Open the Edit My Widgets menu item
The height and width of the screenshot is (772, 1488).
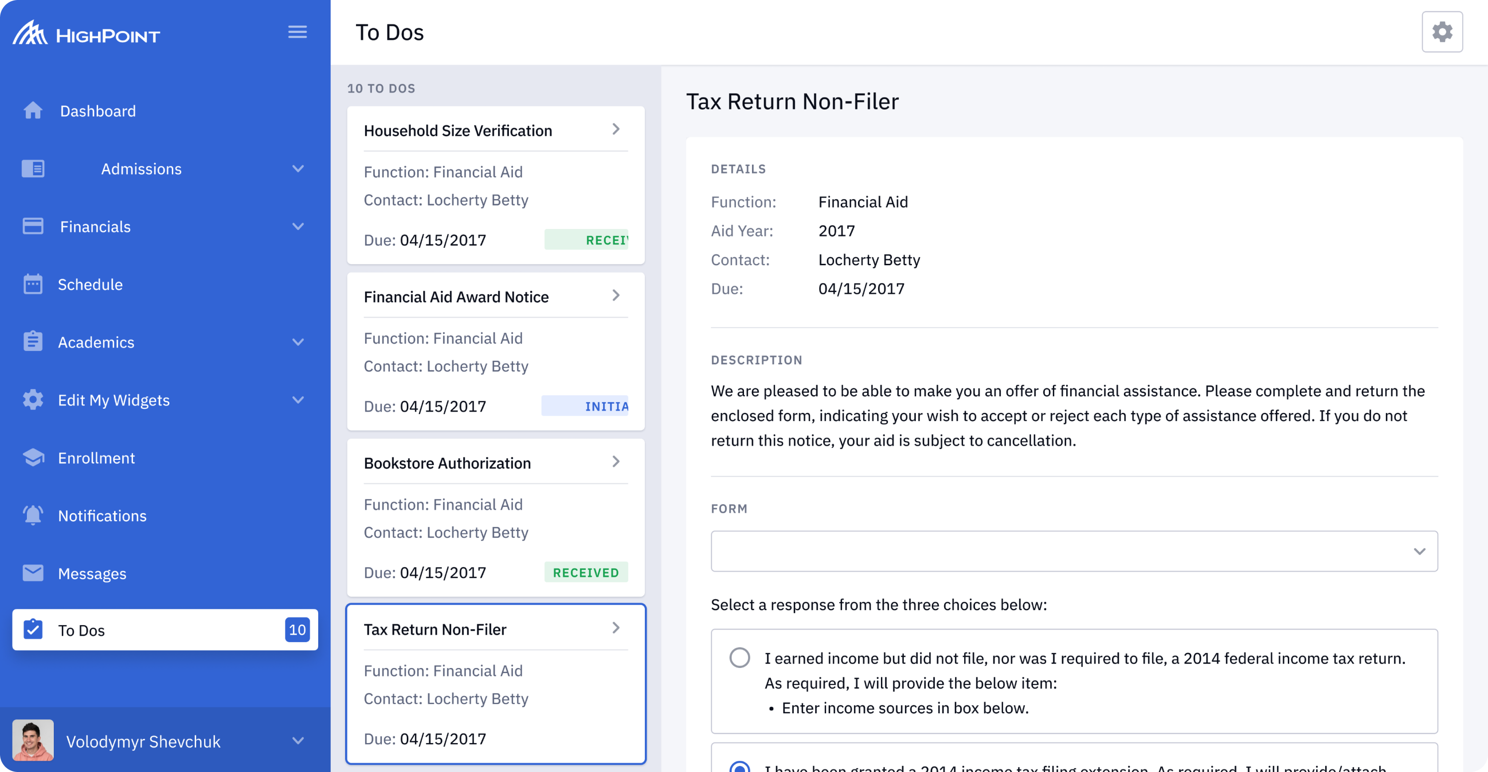[x=113, y=400]
